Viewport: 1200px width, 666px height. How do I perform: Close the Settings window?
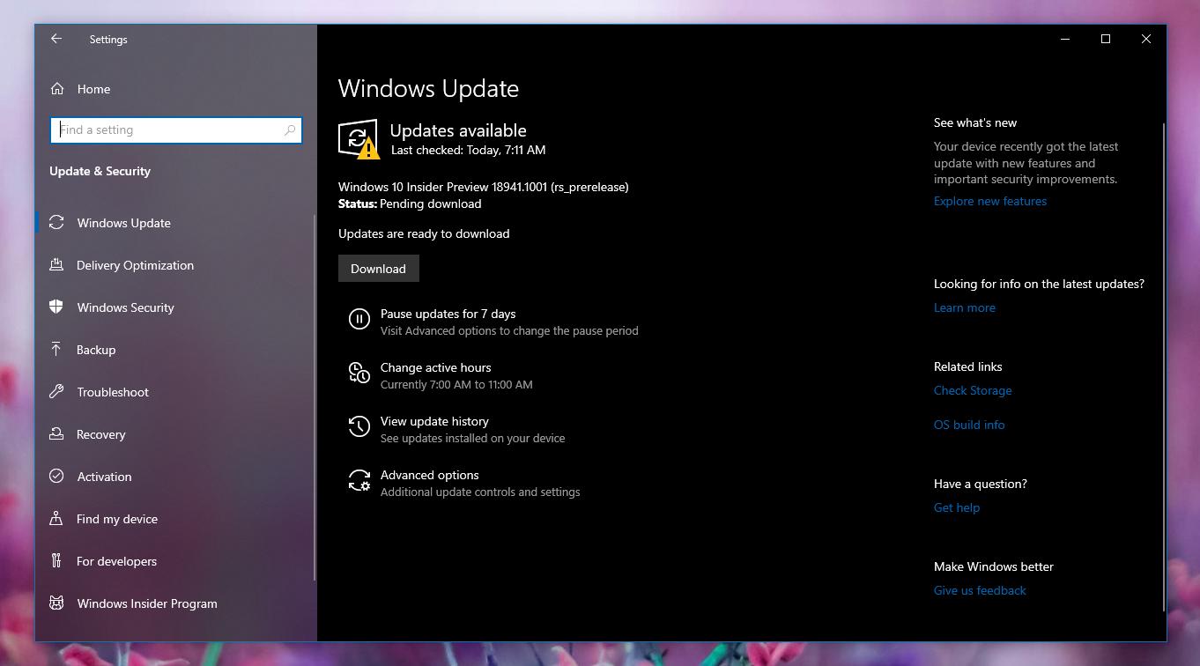pyautogui.click(x=1146, y=39)
